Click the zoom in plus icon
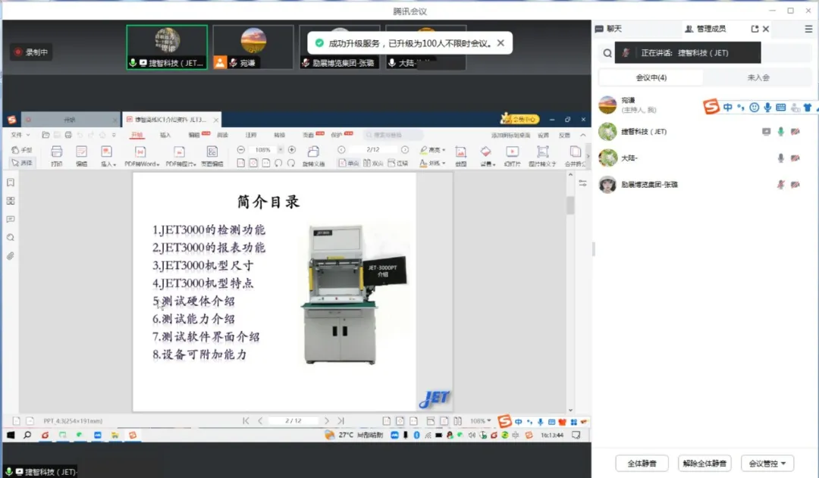 [292, 150]
